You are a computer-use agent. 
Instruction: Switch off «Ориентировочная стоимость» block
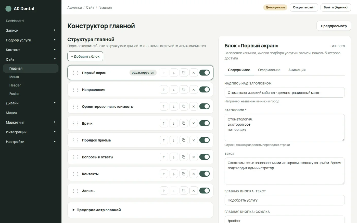[205, 106]
